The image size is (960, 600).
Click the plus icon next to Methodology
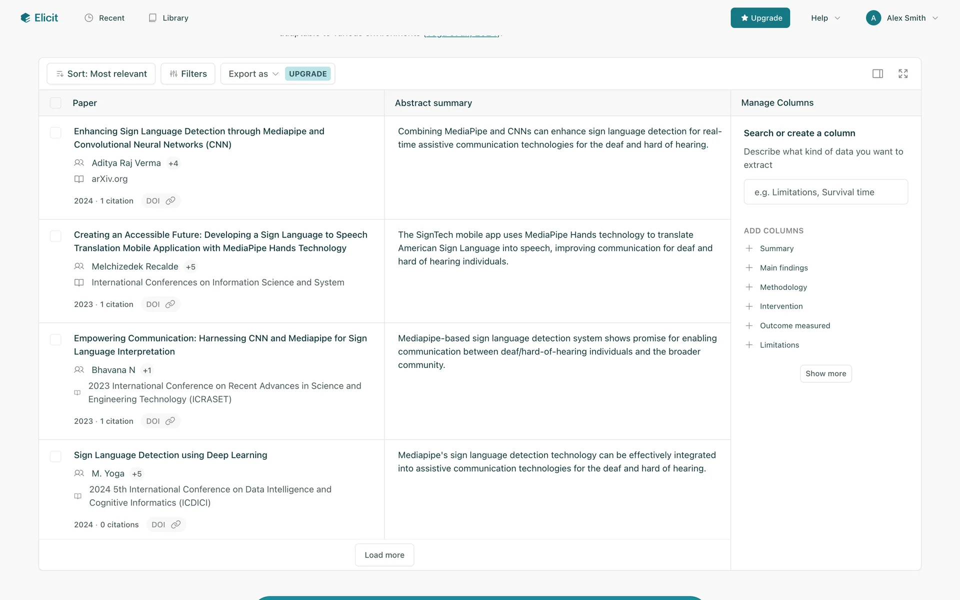click(749, 287)
